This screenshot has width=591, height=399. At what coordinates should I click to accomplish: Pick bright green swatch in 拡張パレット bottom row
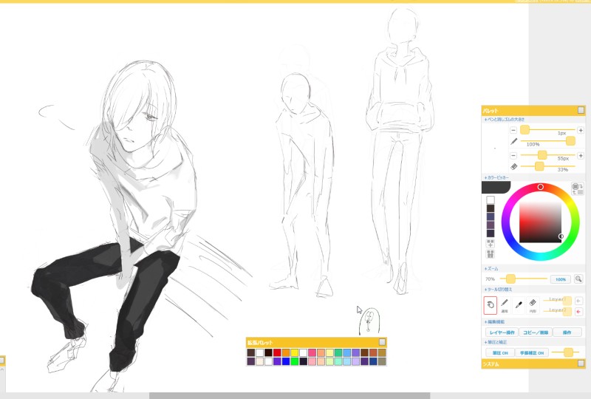pos(294,361)
